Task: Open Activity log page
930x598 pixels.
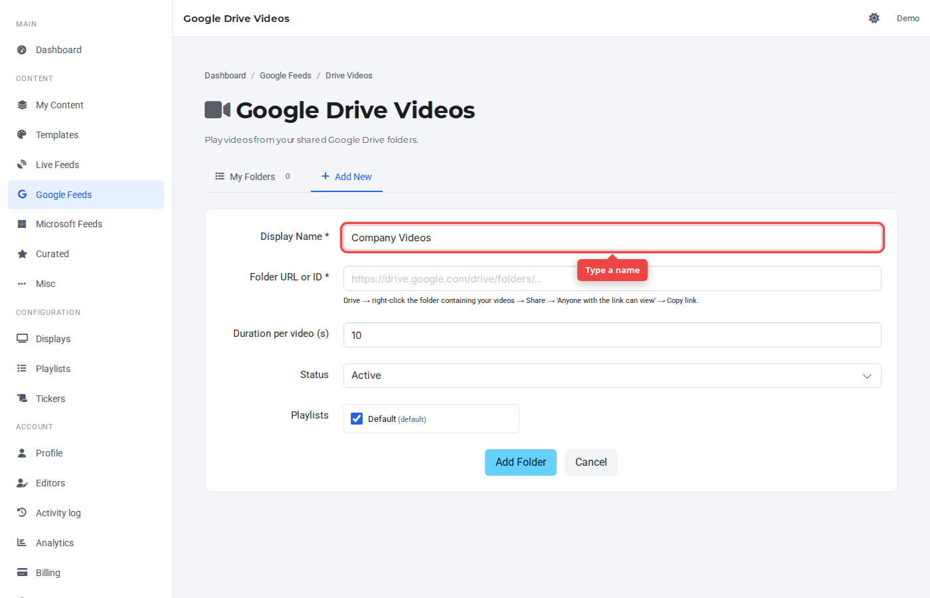Action: (86, 513)
